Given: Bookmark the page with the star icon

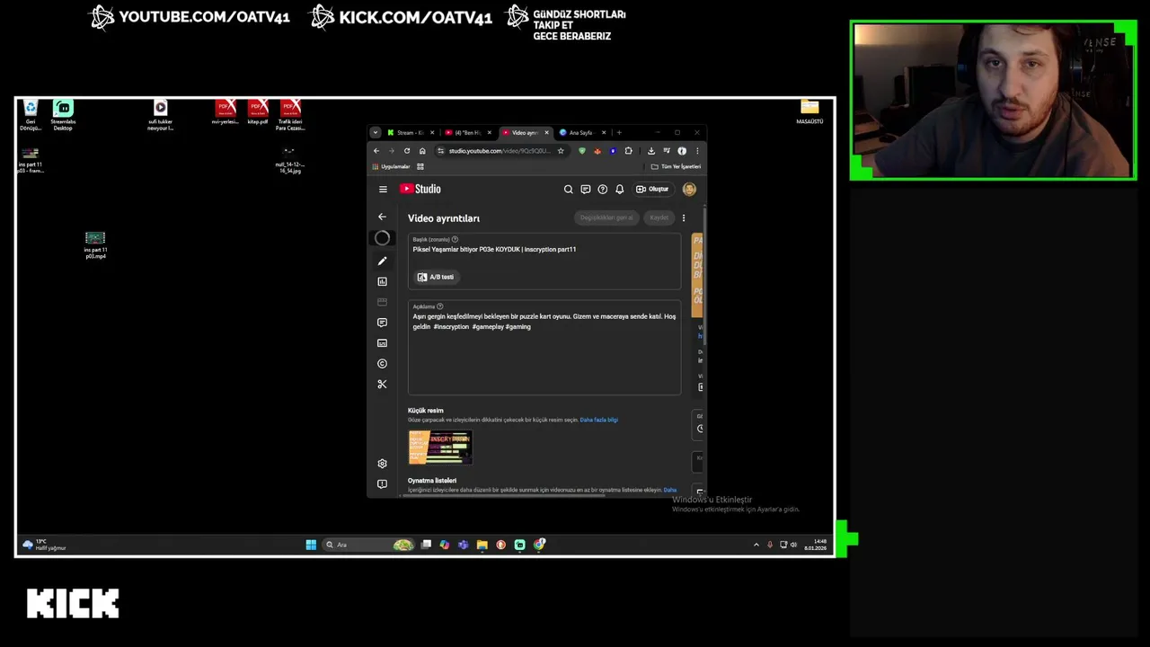Looking at the screenshot, I should [x=561, y=151].
